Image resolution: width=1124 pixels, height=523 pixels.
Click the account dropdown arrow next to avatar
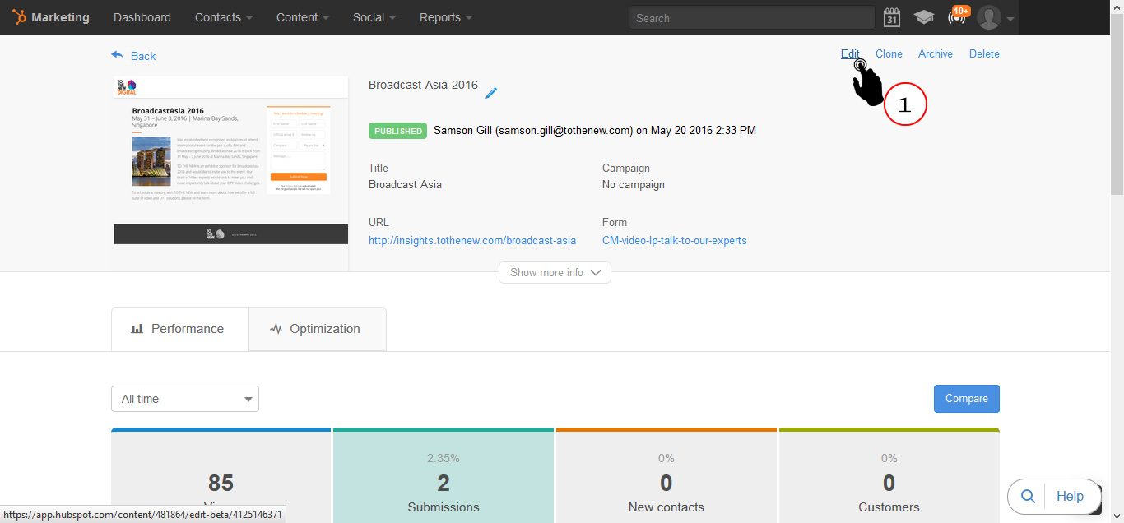(1010, 18)
